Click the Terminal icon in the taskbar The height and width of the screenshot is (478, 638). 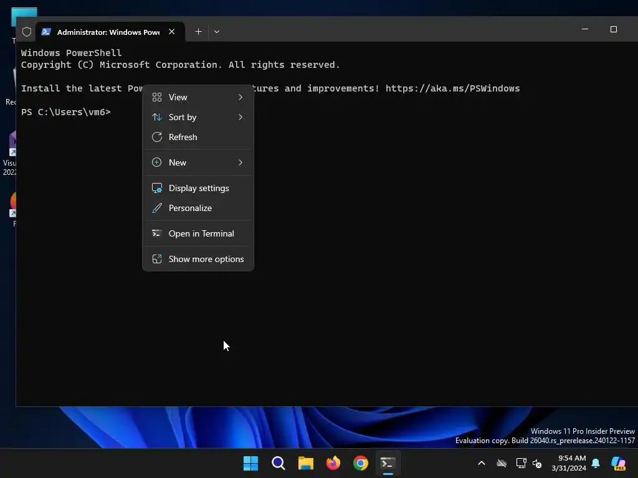pyautogui.click(x=388, y=463)
